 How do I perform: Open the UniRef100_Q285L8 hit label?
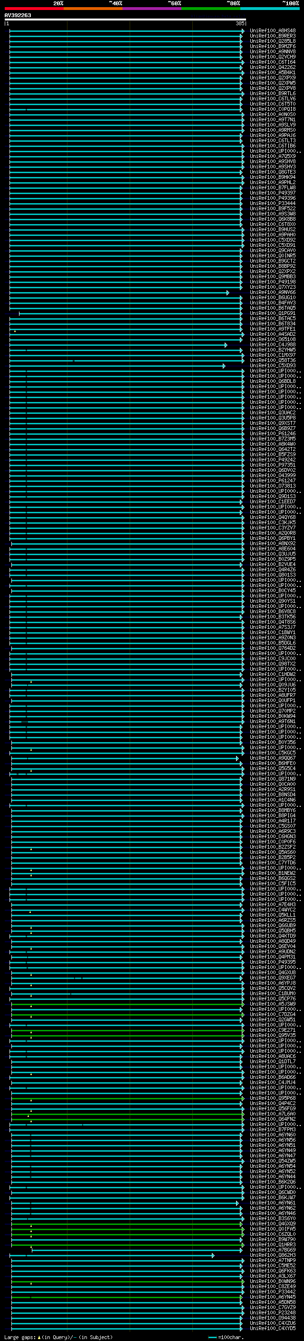pyautogui.click(x=272, y=41)
